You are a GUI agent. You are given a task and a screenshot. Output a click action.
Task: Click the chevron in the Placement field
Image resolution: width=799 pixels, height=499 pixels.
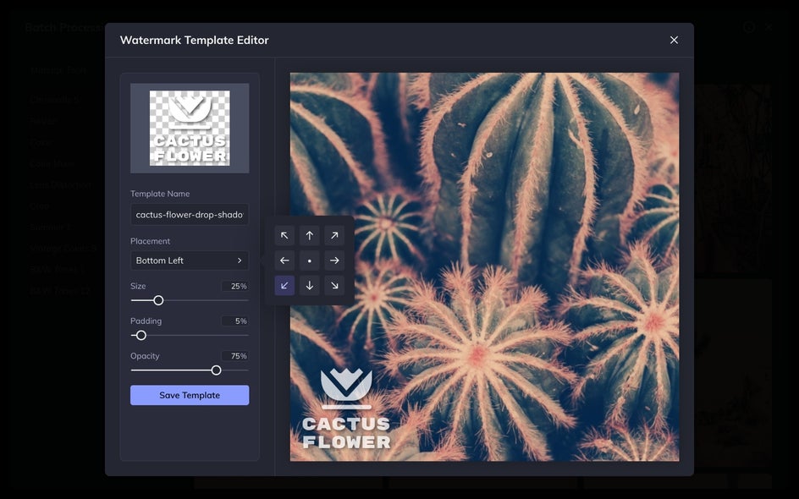tap(240, 260)
